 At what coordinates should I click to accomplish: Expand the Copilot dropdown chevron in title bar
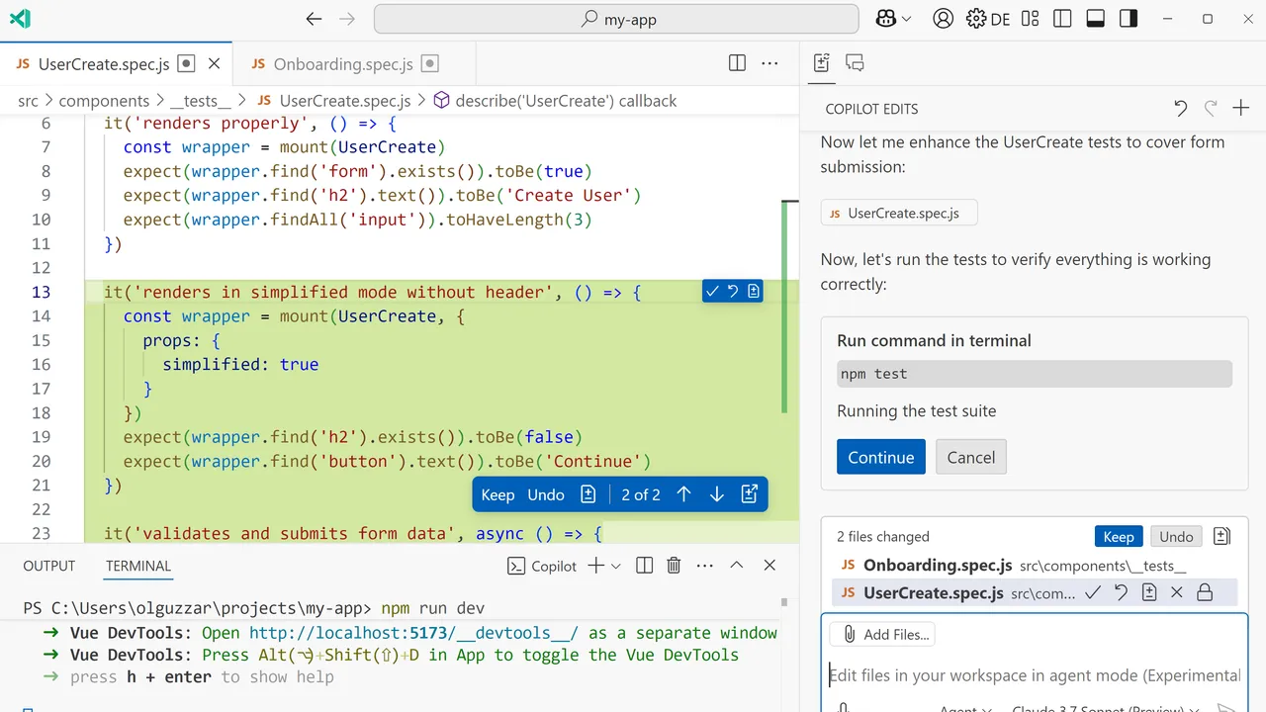pyautogui.click(x=907, y=19)
